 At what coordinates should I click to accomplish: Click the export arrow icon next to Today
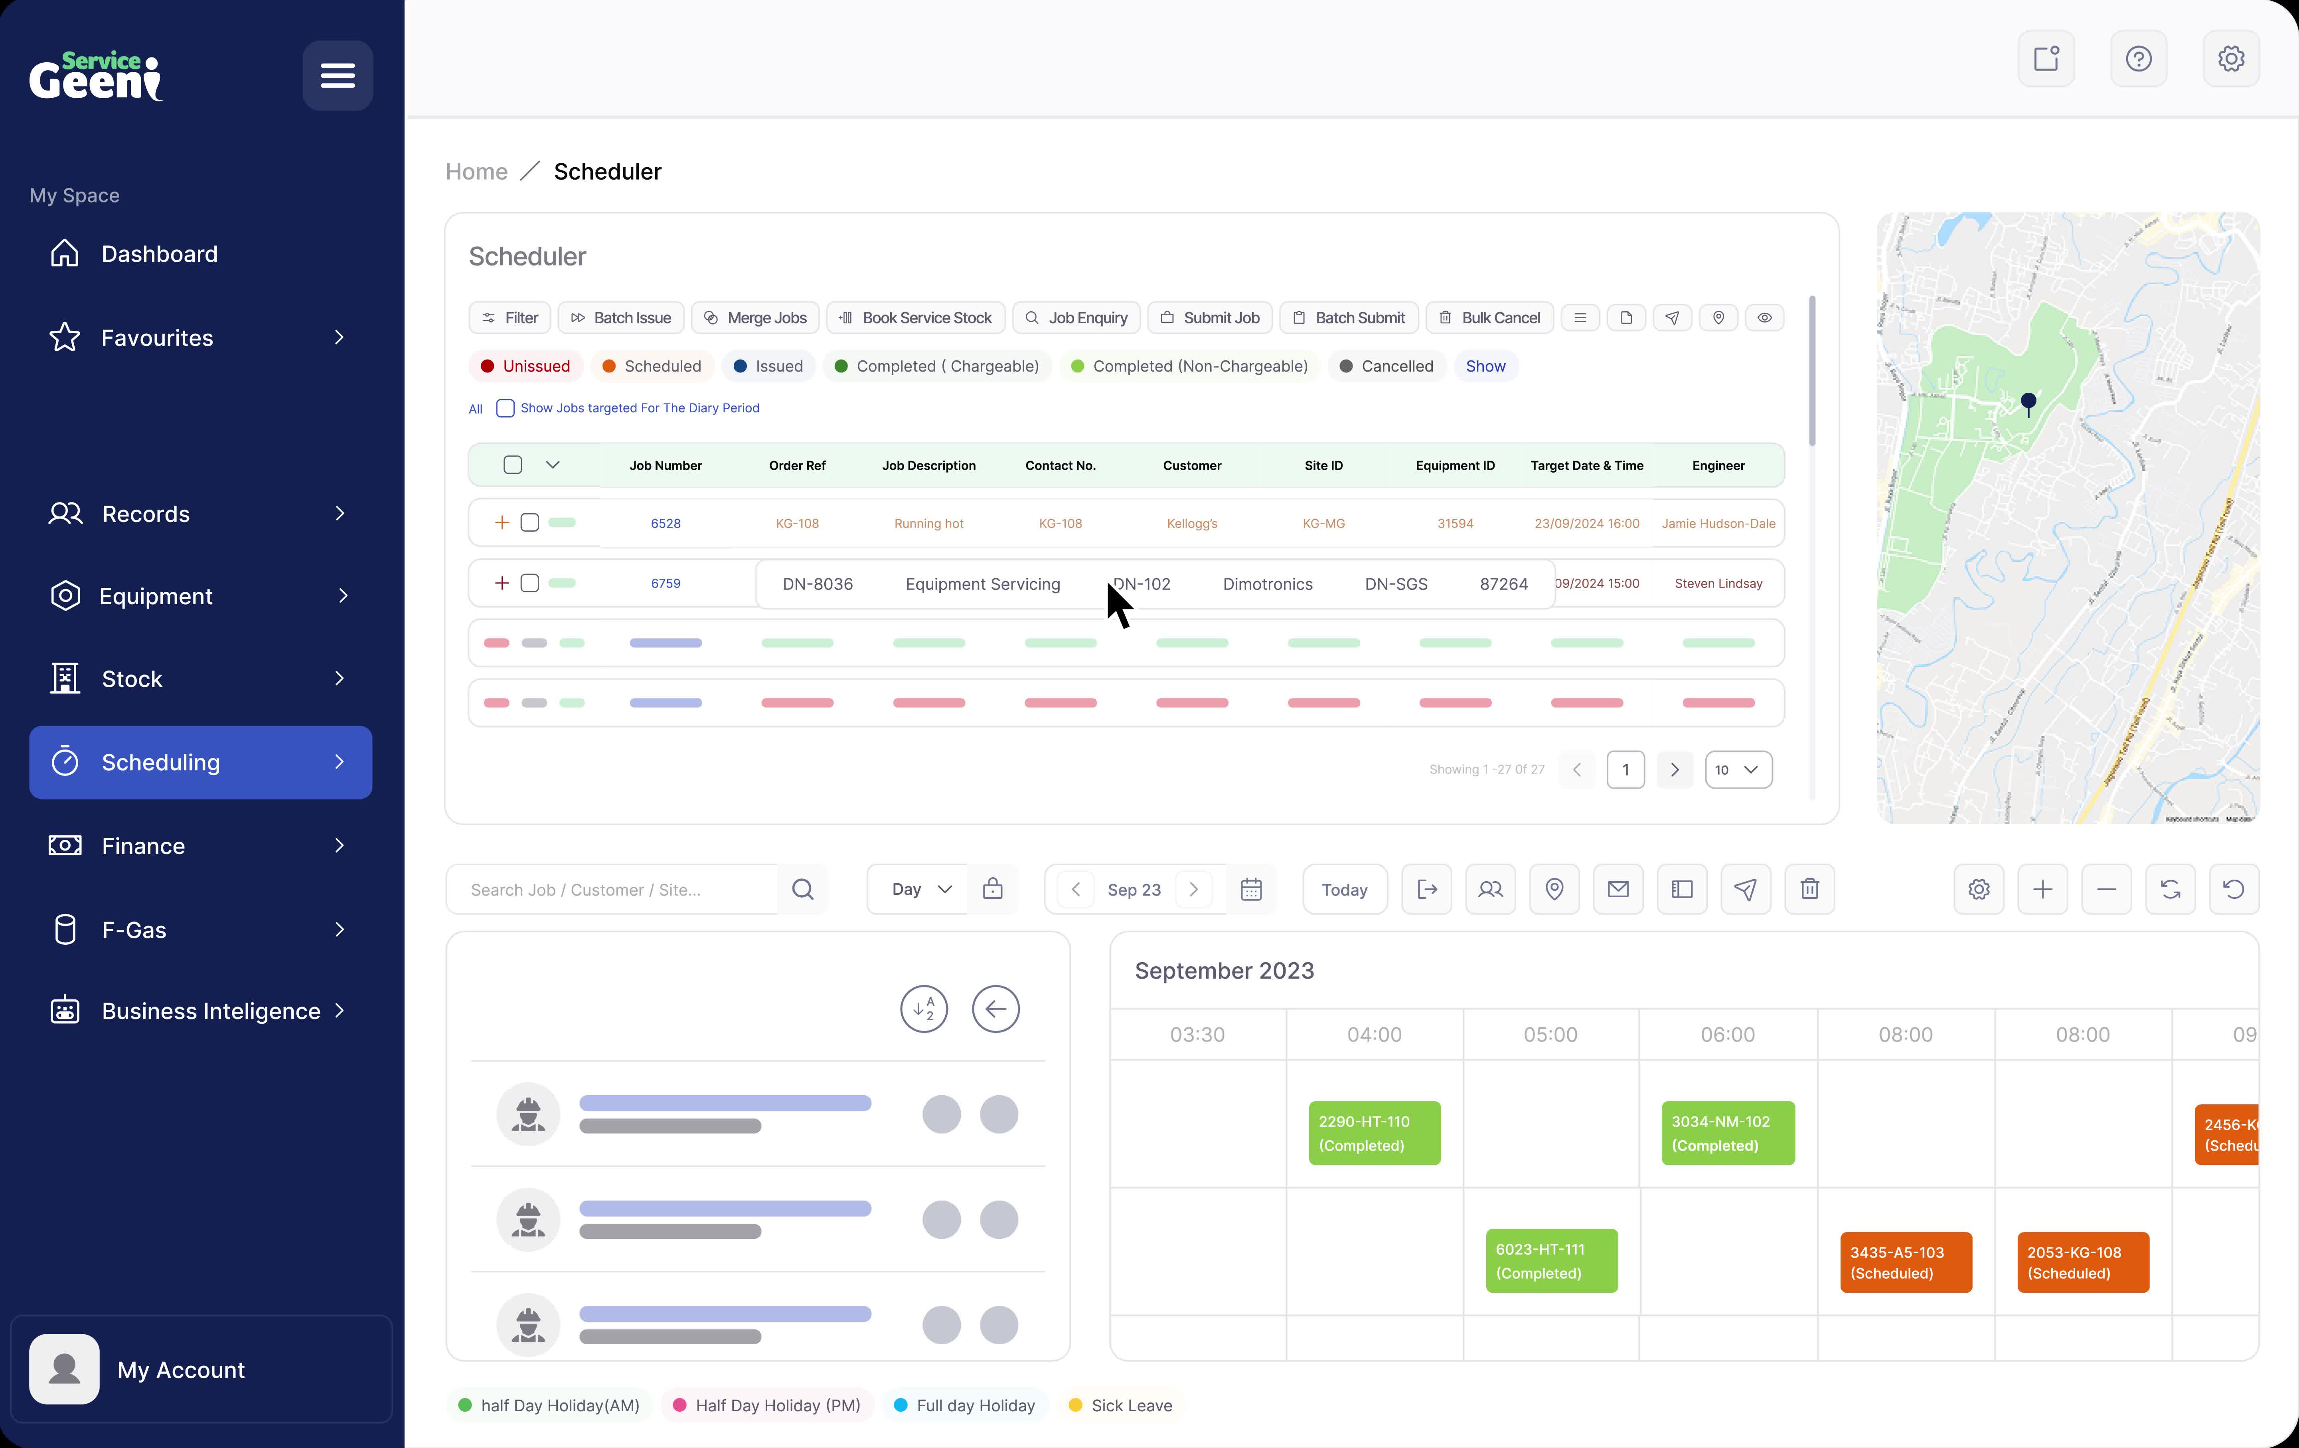[x=1427, y=889]
